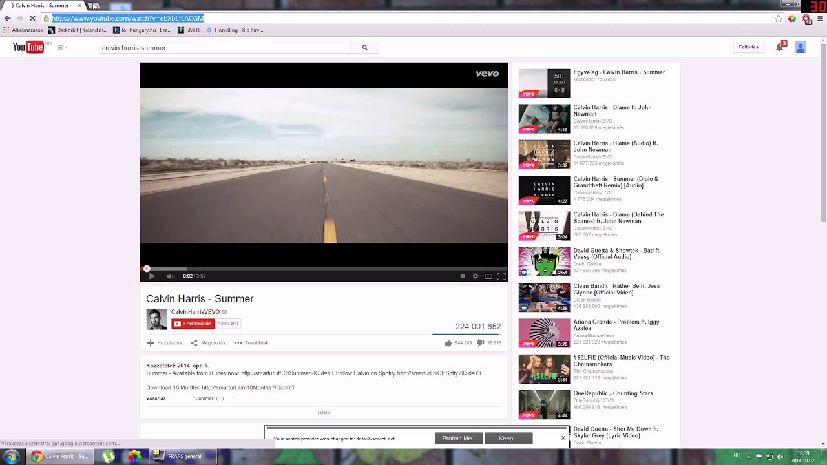The height and width of the screenshot is (465, 827).
Task: Click the search magnifier button
Action: tap(364, 47)
